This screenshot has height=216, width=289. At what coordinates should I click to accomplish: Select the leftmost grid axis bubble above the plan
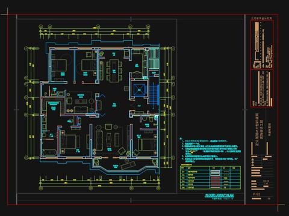click(41, 26)
